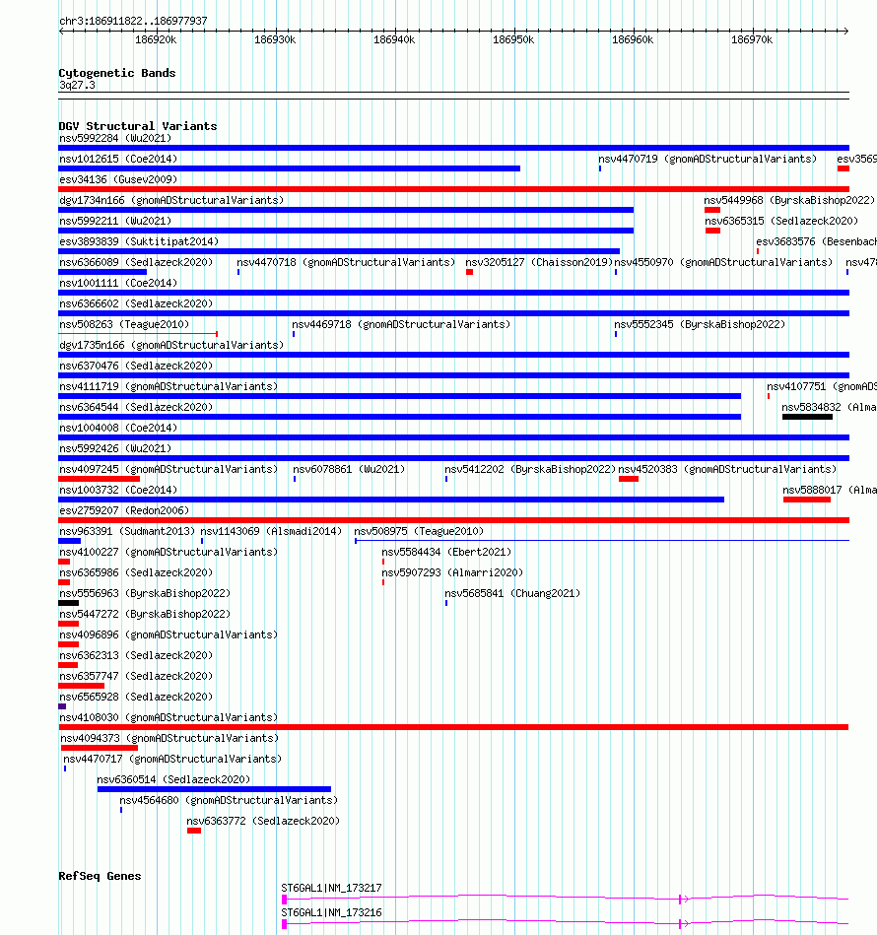
Task: Select nsv4469718 gnomAD variant label
Action: (401, 324)
